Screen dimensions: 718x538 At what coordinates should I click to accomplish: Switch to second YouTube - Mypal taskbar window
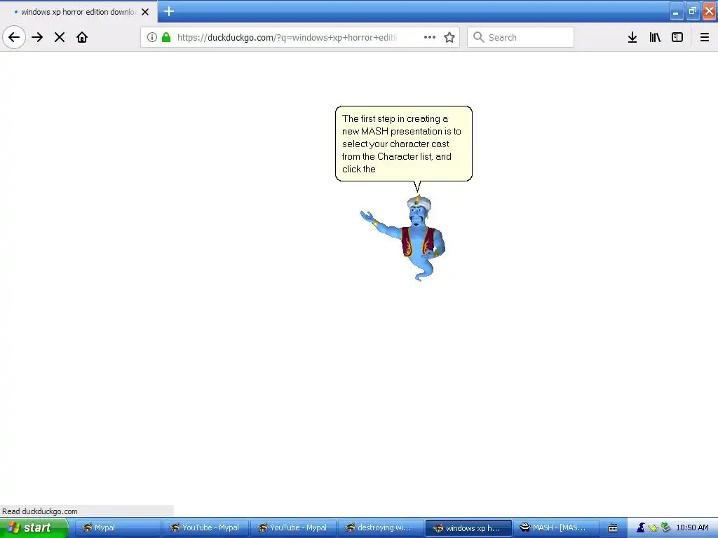[293, 527]
